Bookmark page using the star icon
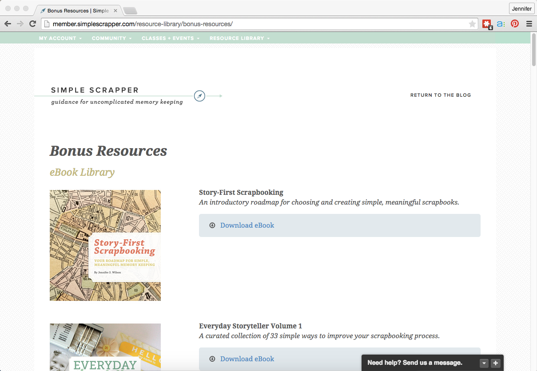537x371 pixels. pyautogui.click(x=472, y=24)
